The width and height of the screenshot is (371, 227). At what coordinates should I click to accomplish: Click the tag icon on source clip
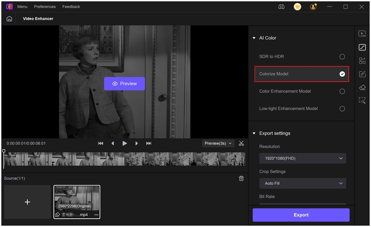click(58, 215)
